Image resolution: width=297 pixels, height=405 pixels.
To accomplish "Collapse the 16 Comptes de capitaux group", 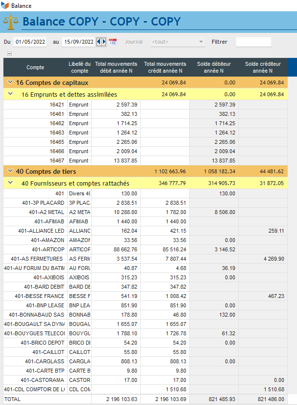I will pos(10,82).
